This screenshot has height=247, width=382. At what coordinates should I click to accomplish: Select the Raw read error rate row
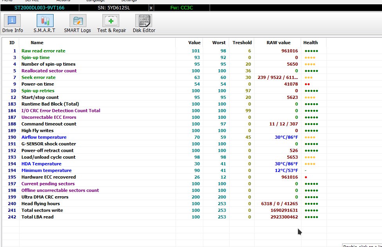tap(164, 51)
